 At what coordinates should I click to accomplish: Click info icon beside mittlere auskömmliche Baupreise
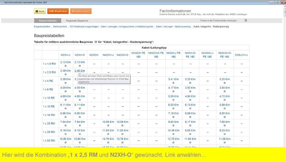pyautogui.click(x=96, y=42)
